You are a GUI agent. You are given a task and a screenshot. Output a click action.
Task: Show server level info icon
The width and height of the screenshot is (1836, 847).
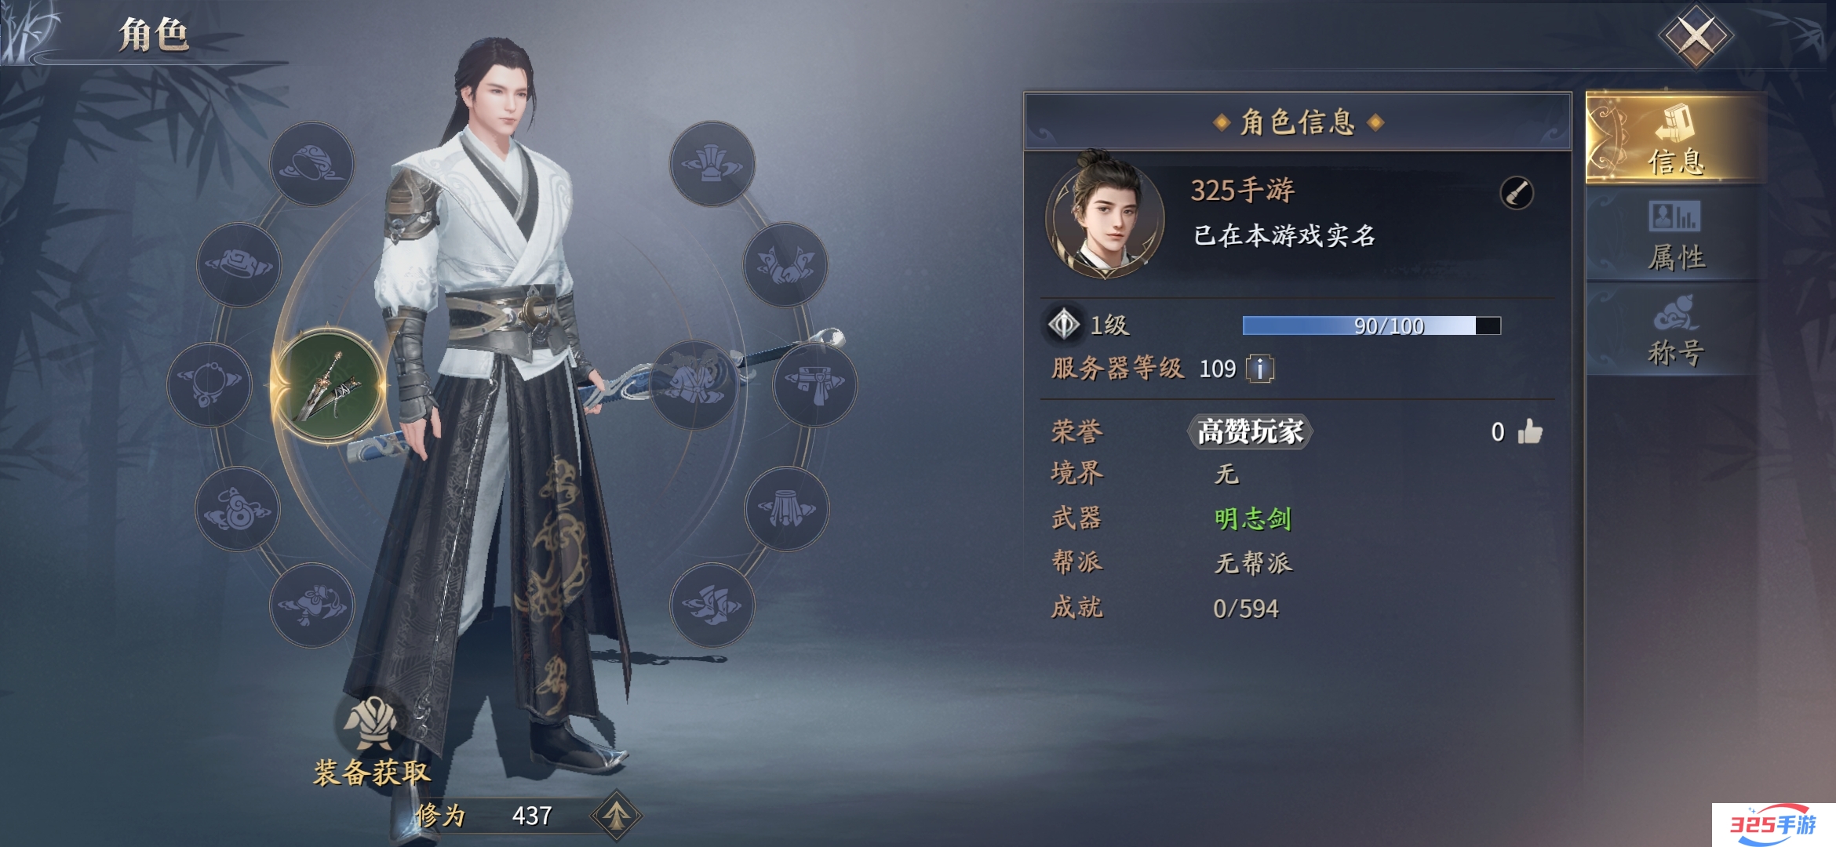pyautogui.click(x=1260, y=369)
